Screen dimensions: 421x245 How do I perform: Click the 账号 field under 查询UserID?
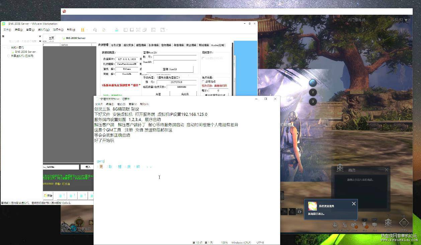click(175, 57)
